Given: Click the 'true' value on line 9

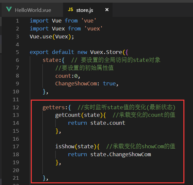Looking at the screenshot, I should pyautogui.click(x=109, y=84).
